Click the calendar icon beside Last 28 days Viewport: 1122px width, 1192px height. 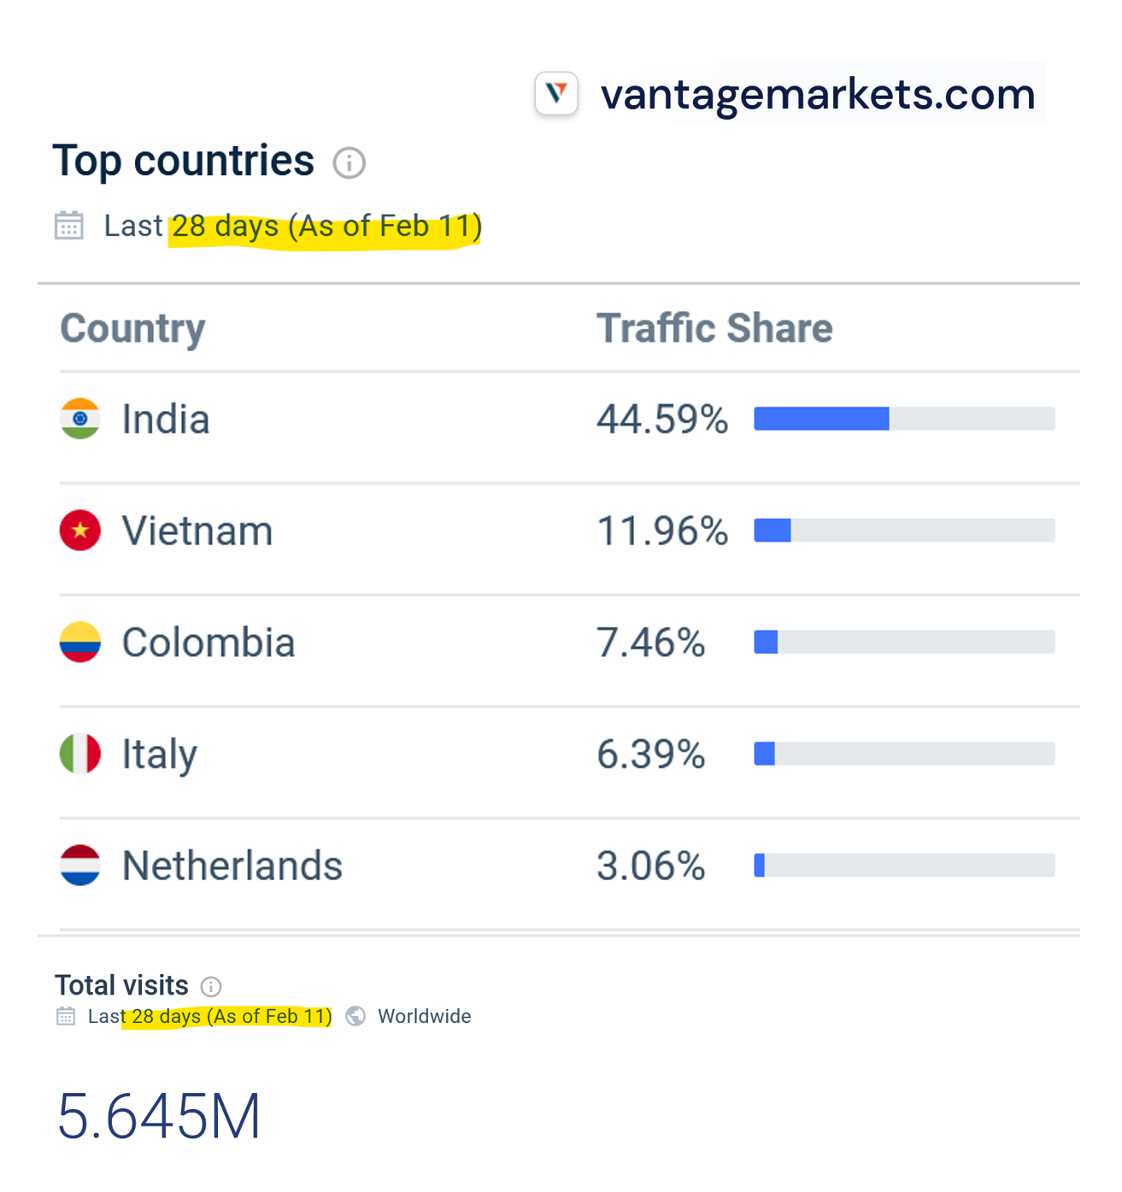click(68, 226)
